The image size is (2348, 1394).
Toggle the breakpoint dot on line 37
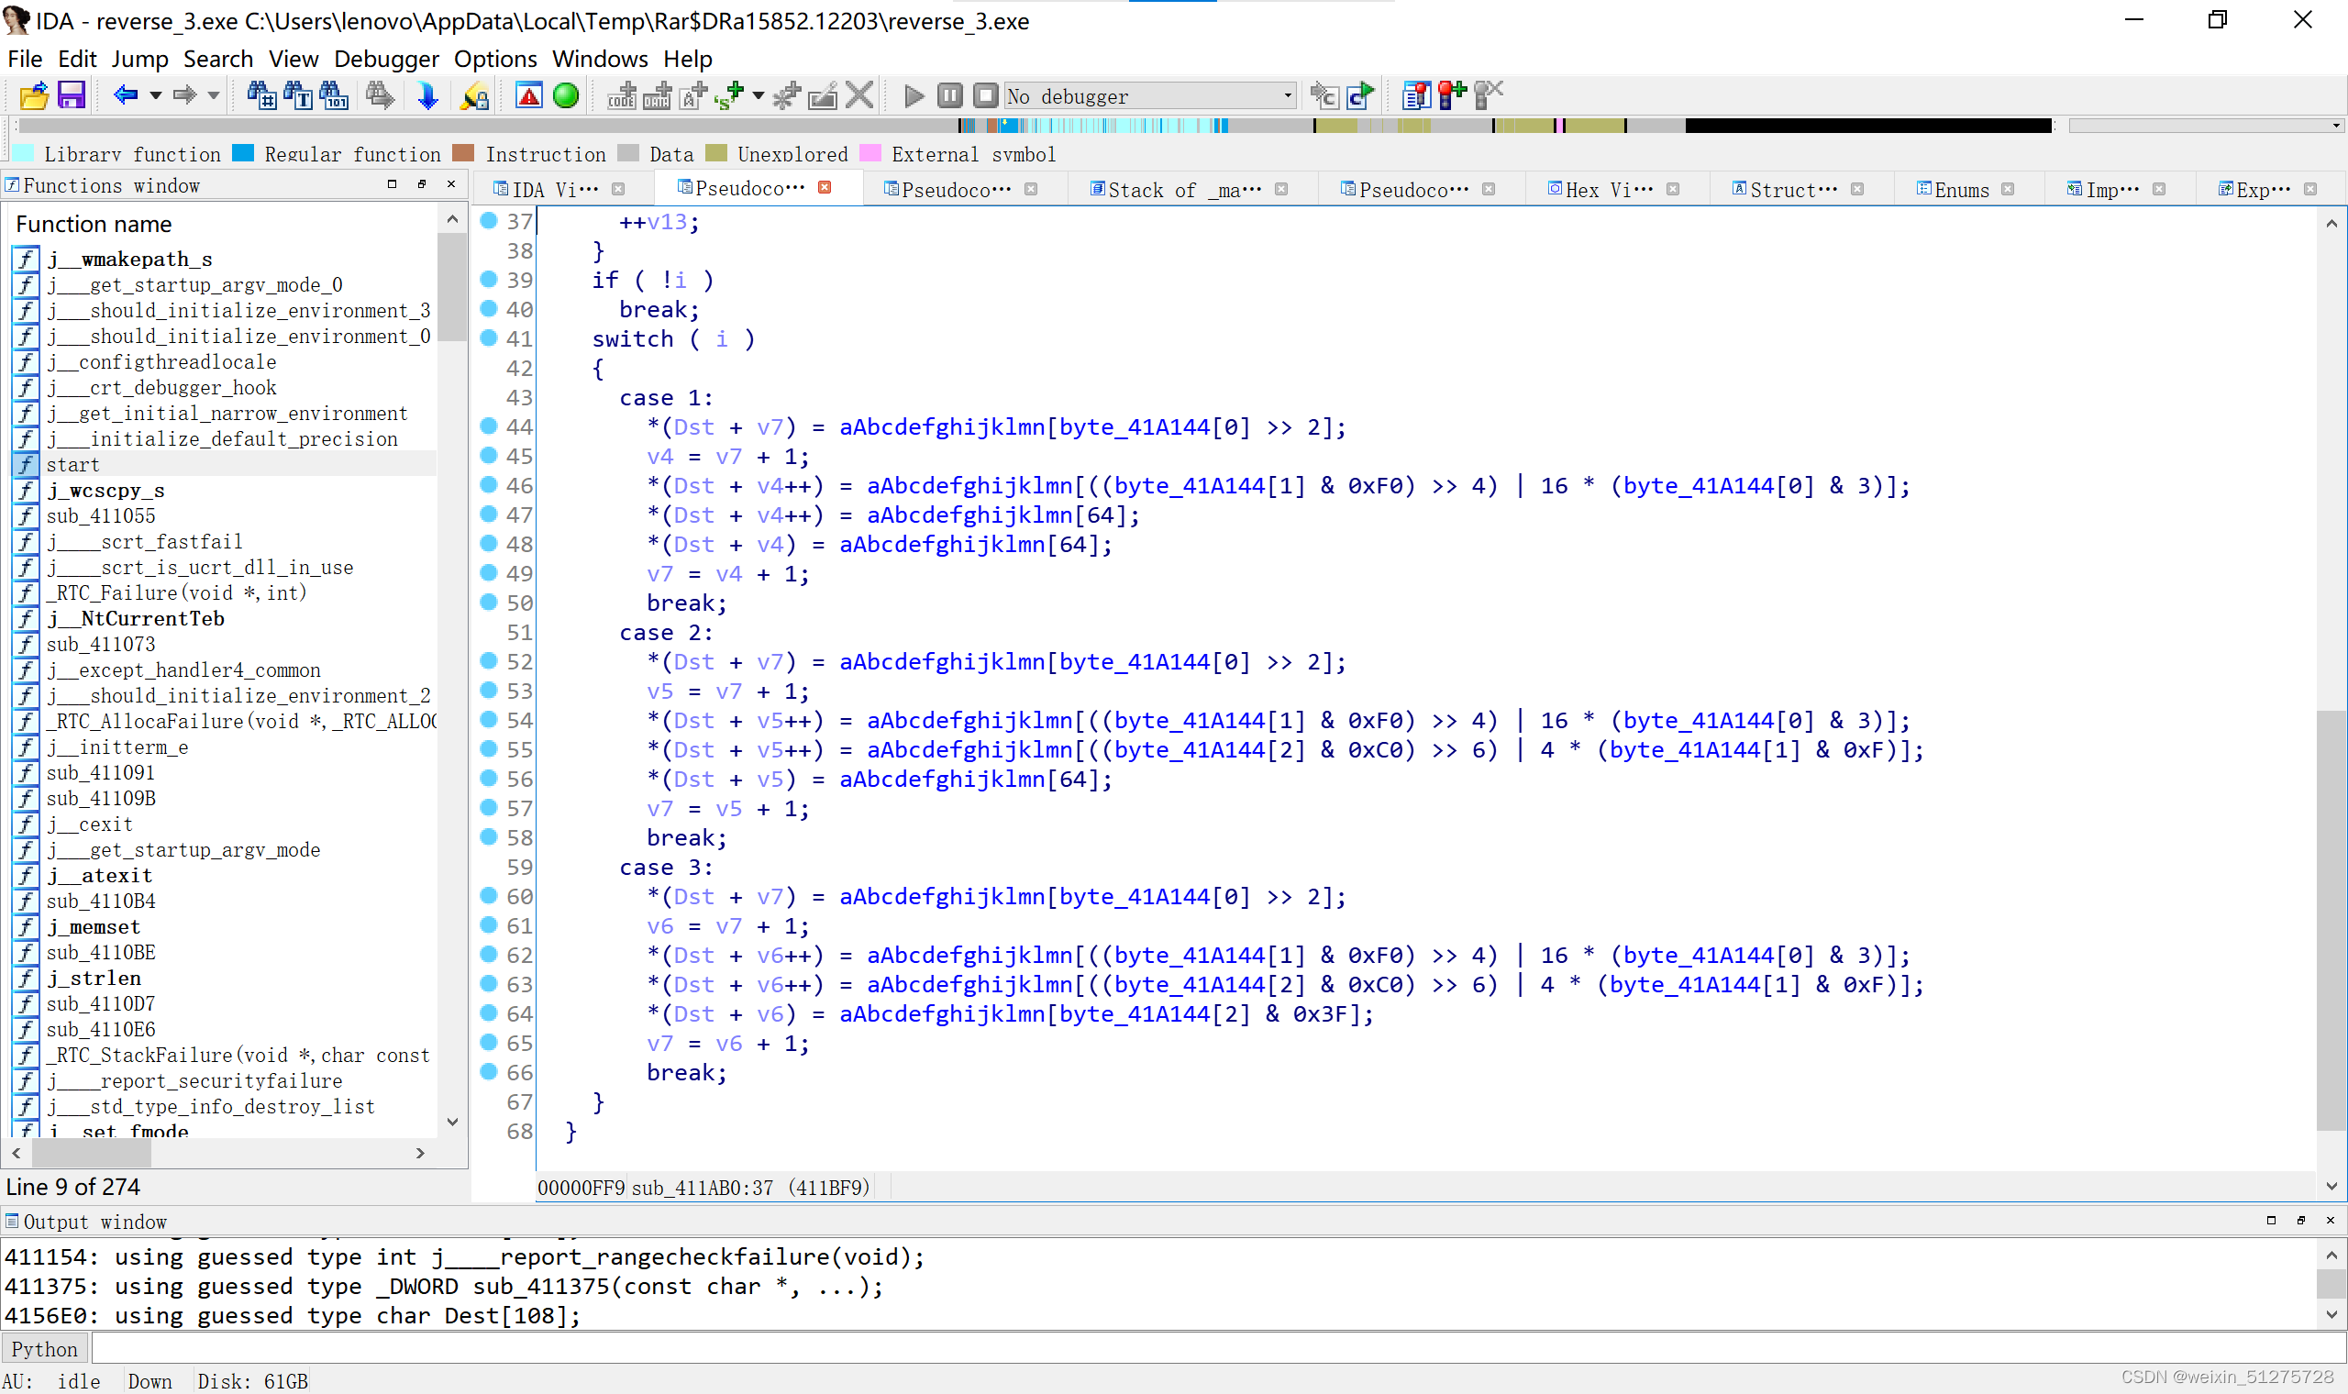pos(488,221)
